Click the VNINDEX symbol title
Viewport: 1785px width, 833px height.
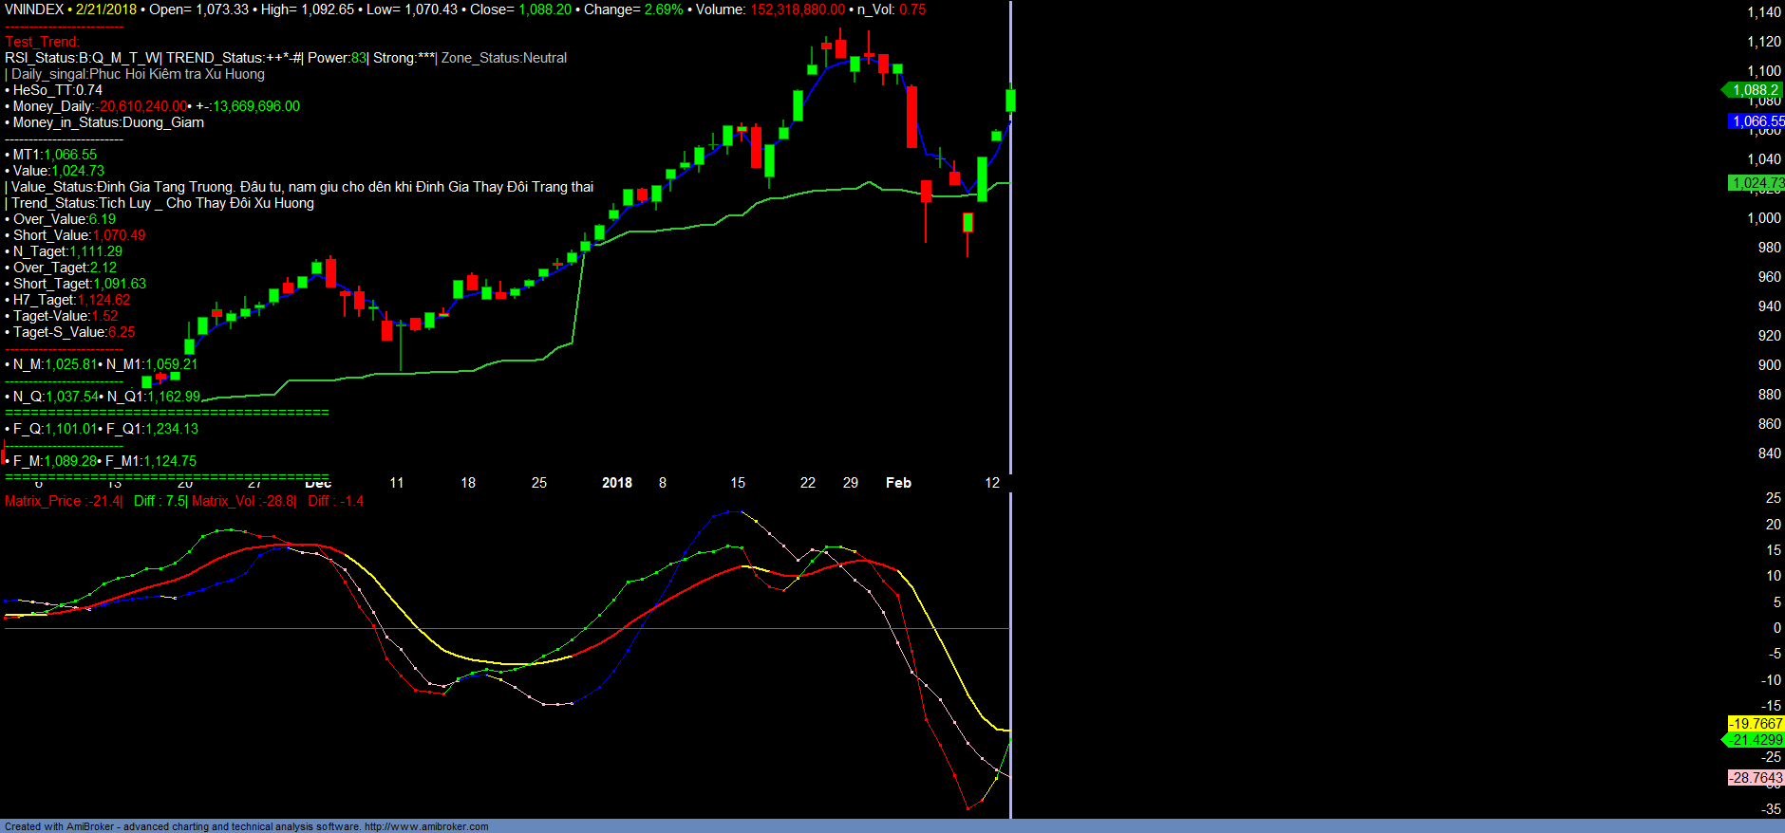coord(34,9)
